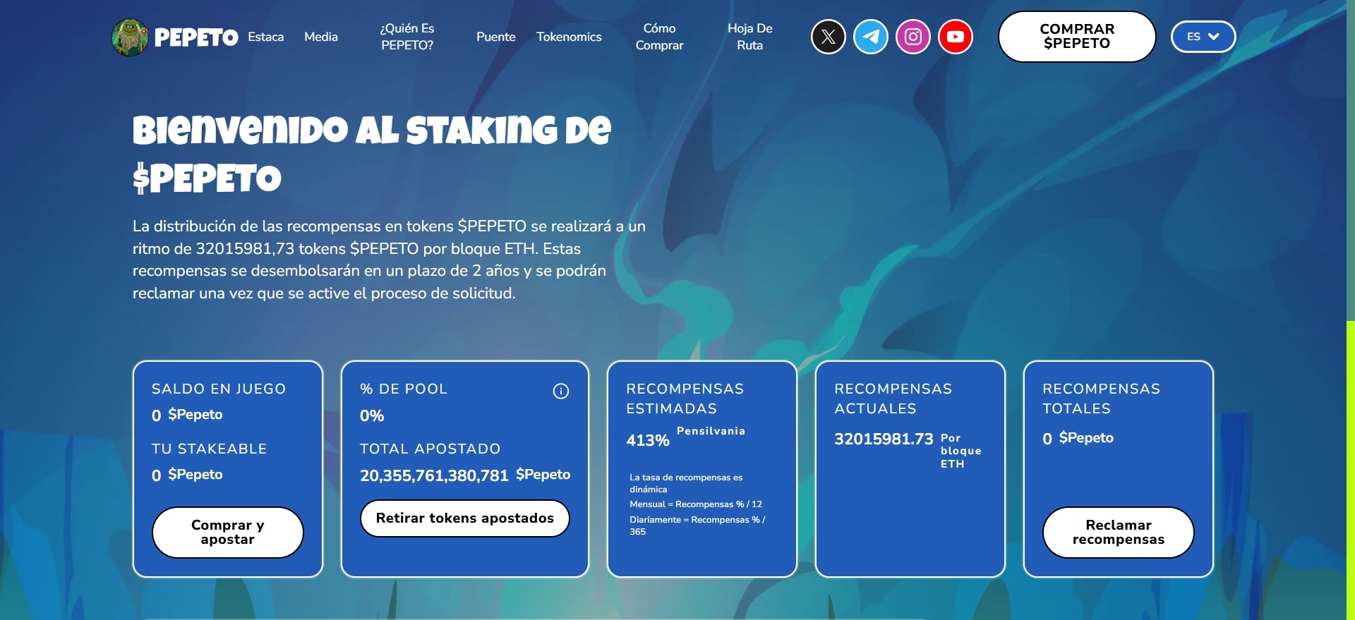Click the Bienvenido al Staking de $PEPETO heading

tap(372, 154)
